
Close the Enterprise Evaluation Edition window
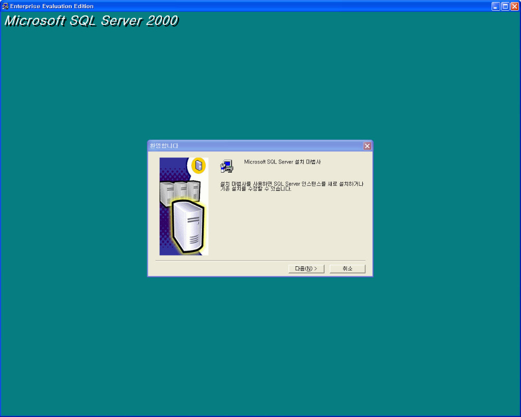[514, 6]
